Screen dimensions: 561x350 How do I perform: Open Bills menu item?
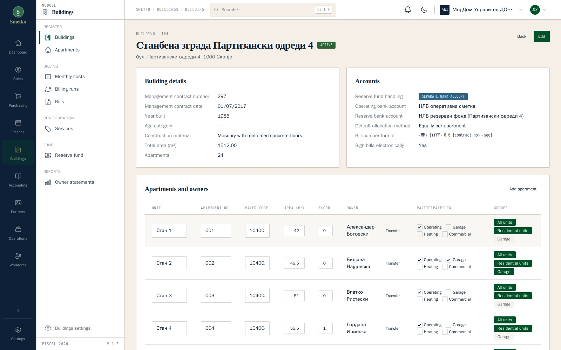[80, 102]
